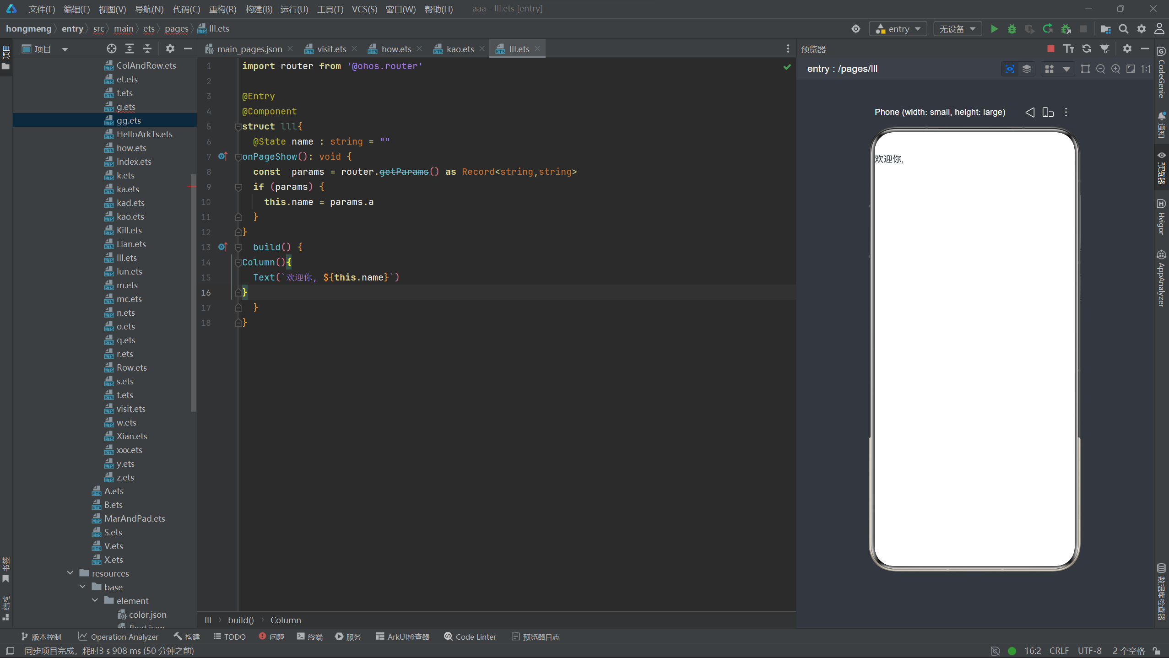
Task: Close the lll.ets editor tab
Action: (538, 49)
